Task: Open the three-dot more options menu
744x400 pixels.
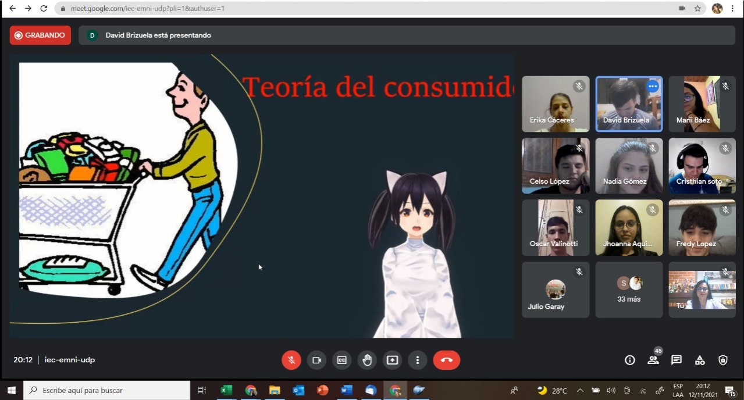Action: tap(417, 360)
